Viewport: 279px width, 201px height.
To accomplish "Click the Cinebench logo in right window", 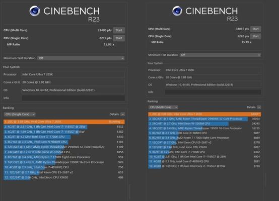I will (177, 11).
